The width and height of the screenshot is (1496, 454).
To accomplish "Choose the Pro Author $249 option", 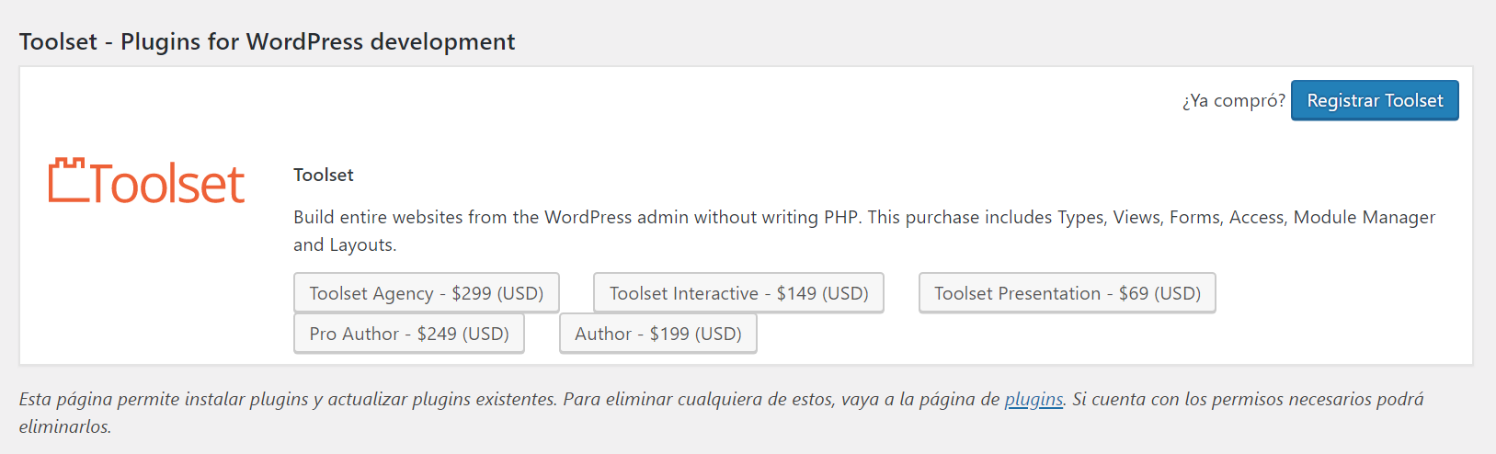I will point(408,334).
